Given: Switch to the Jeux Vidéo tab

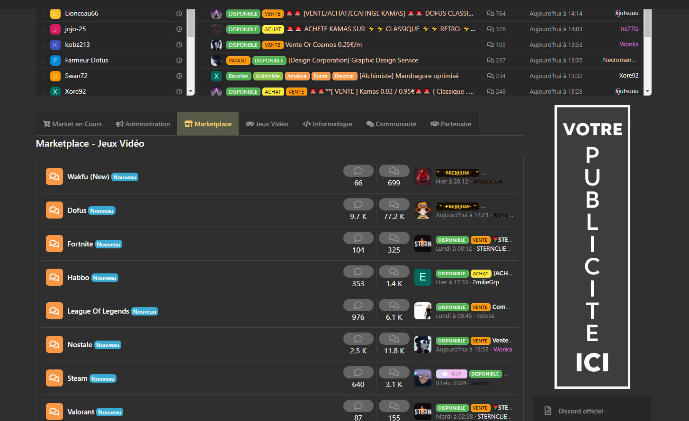Looking at the screenshot, I should pos(267,124).
